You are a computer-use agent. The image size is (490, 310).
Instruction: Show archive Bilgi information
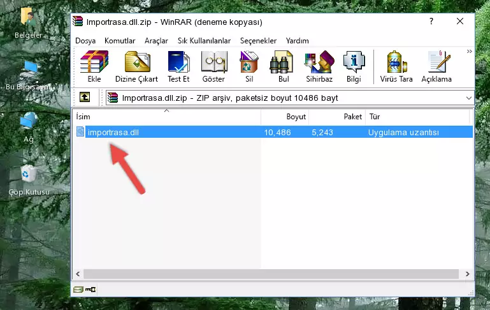click(x=354, y=66)
